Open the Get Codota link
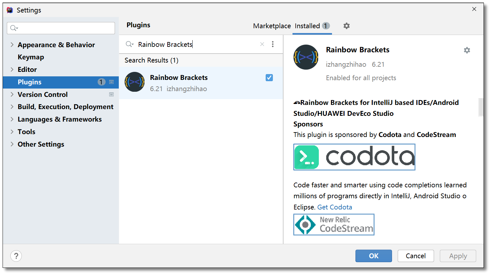The width and height of the screenshot is (489, 273). (x=335, y=207)
